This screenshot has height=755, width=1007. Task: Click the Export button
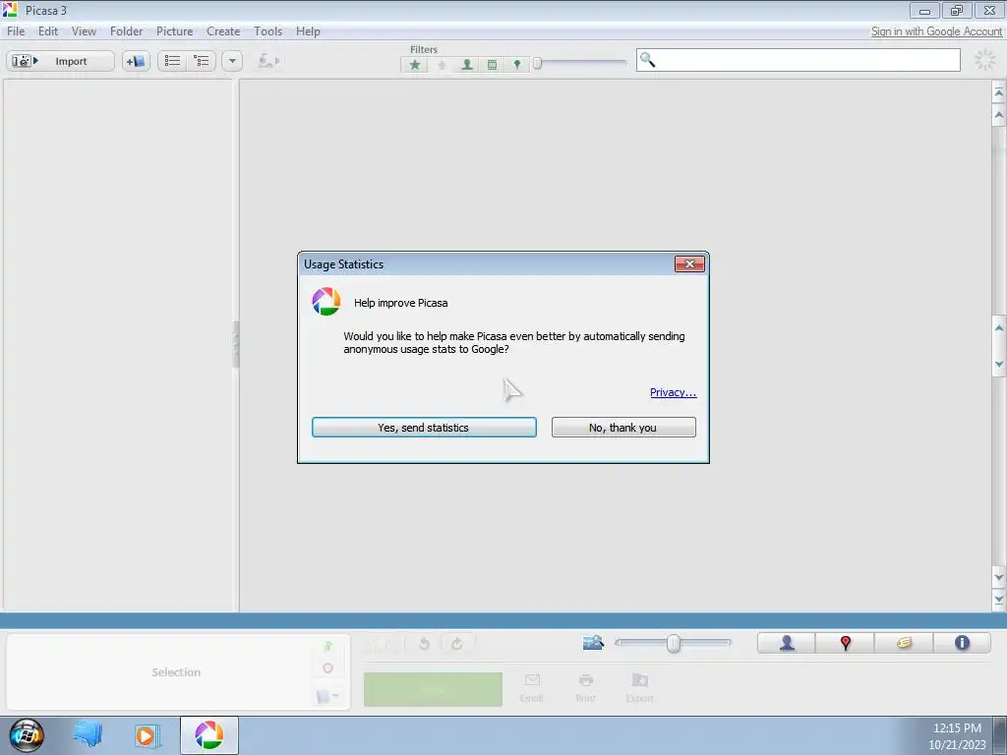tap(639, 688)
